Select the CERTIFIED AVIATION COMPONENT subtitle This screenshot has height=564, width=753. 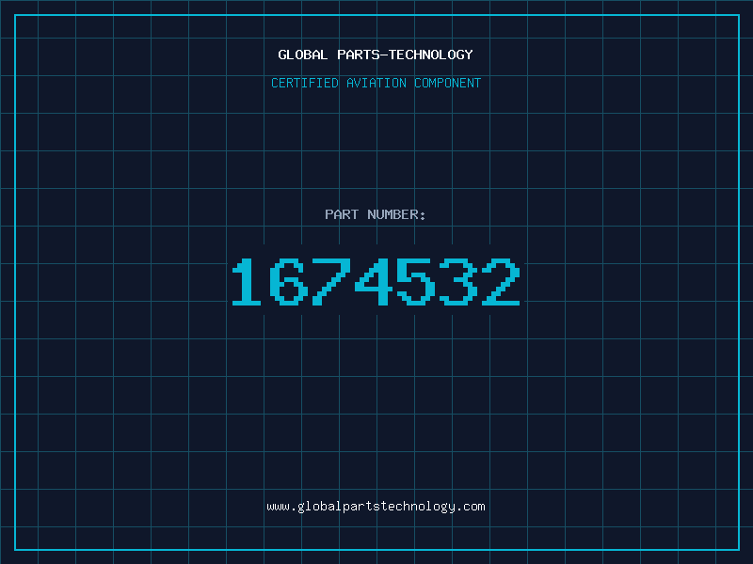click(x=376, y=83)
